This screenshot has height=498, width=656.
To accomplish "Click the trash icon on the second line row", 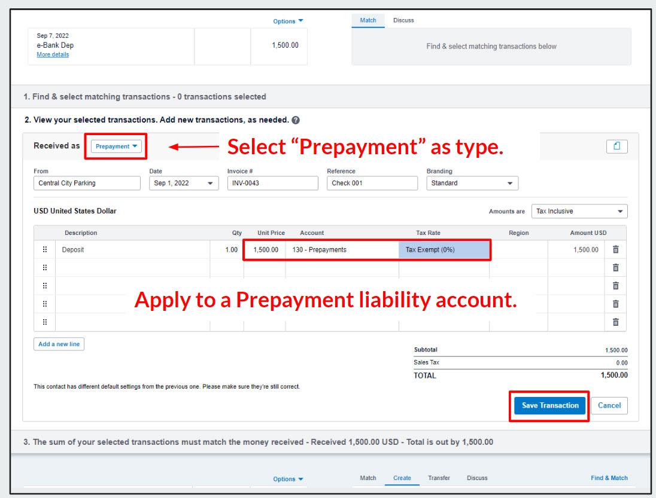I will (615, 268).
